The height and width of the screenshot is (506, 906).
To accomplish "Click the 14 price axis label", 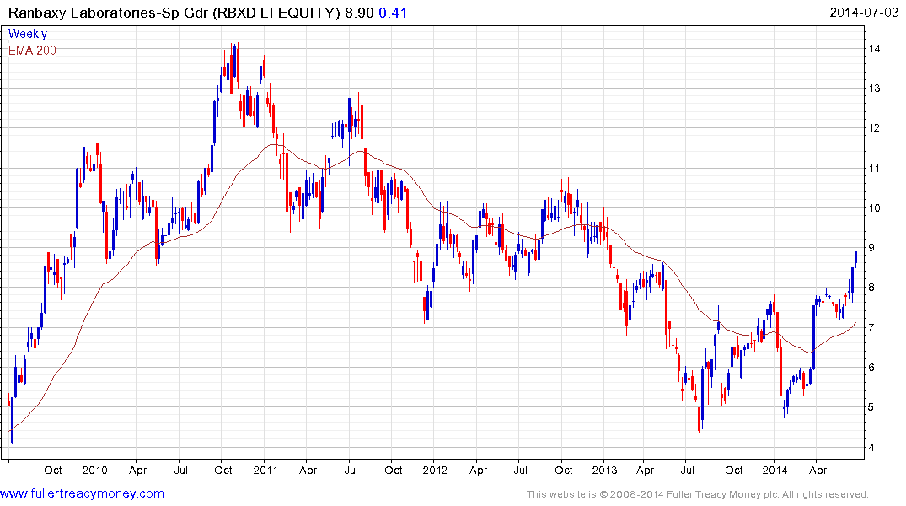I will coord(874,49).
